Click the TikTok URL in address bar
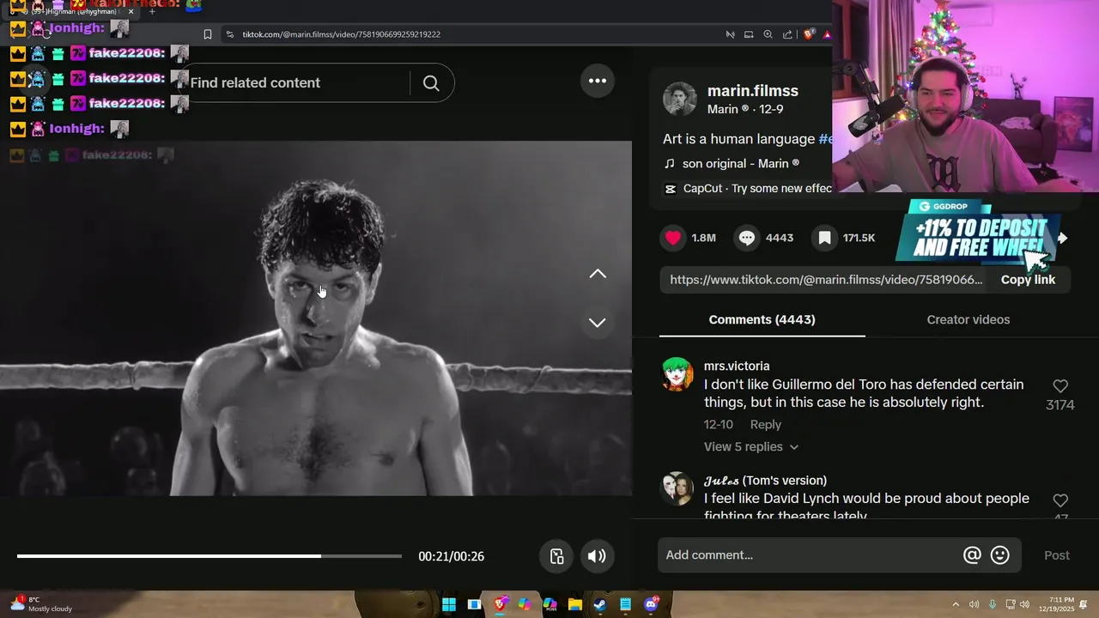This screenshot has height=618, width=1099. pos(342,34)
